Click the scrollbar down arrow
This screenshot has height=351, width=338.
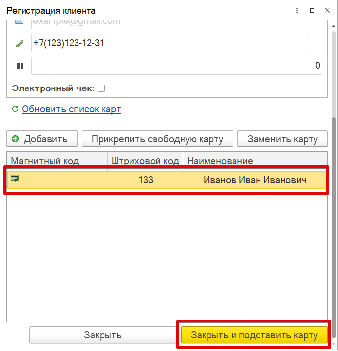tap(333, 344)
